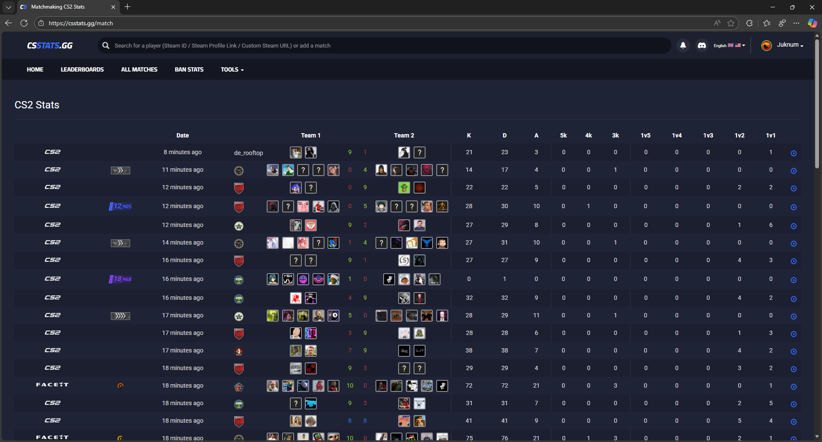The image size is (822, 442).
Task: Refresh the page with the reload button
Action: pos(24,23)
